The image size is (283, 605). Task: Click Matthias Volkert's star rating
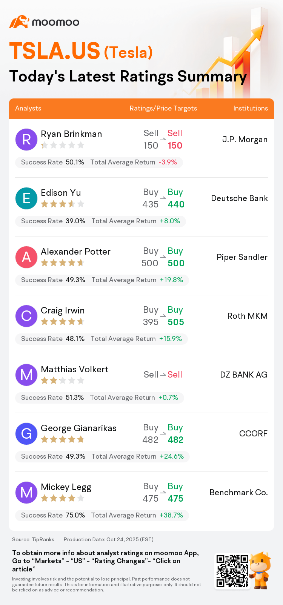point(62,381)
